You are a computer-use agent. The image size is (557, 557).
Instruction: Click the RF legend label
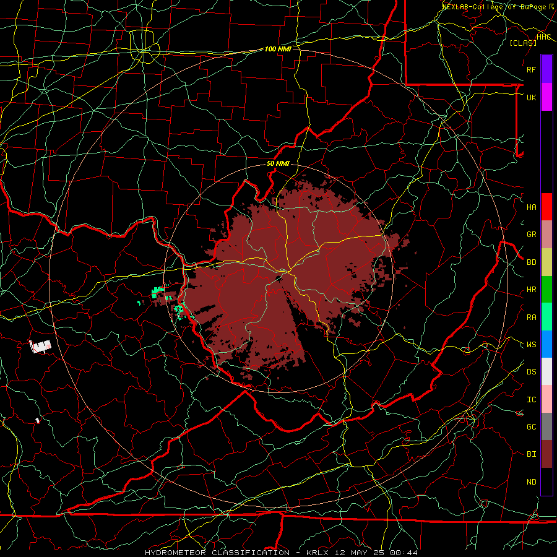pyautogui.click(x=531, y=69)
